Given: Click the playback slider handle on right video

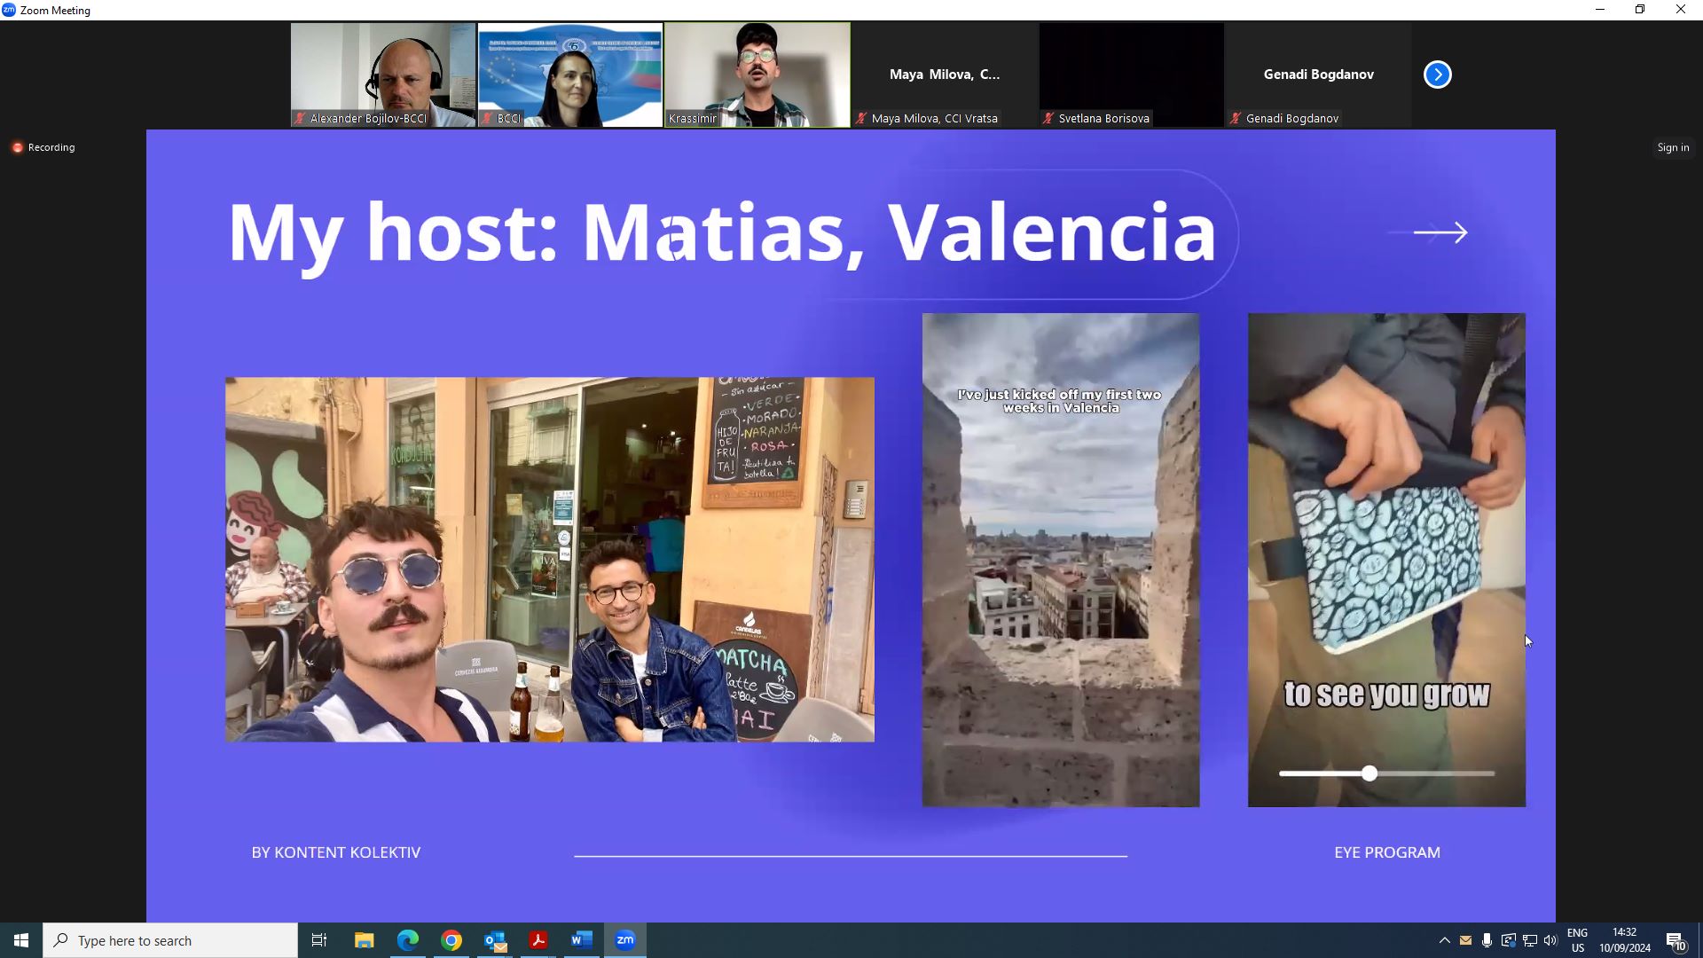Looking at the screenshot, I should (x=1369, y=773).
